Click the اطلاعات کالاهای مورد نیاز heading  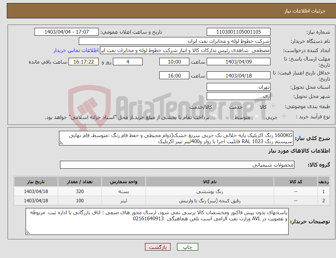tap(299, 151)
